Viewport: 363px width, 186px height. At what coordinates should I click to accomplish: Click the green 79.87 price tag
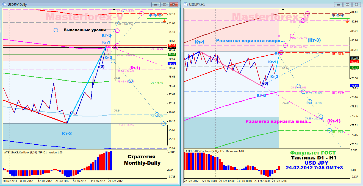172,55
